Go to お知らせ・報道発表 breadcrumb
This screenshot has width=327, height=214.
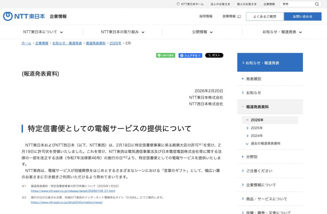click(x=67, y=43)
